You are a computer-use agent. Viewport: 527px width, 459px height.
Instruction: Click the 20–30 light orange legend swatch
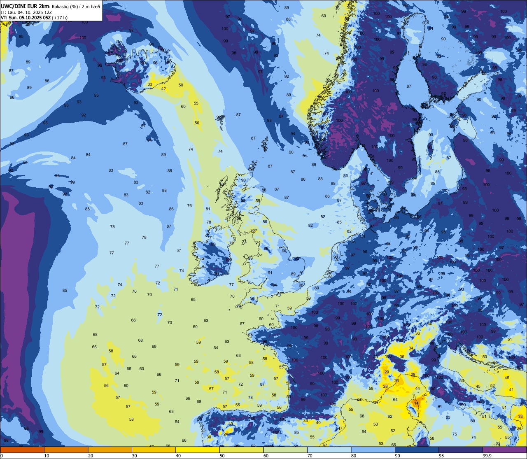coord(110,450)
